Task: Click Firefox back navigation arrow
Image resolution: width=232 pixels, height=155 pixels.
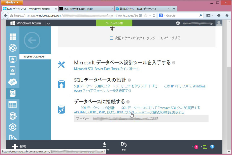Action: 6,15
